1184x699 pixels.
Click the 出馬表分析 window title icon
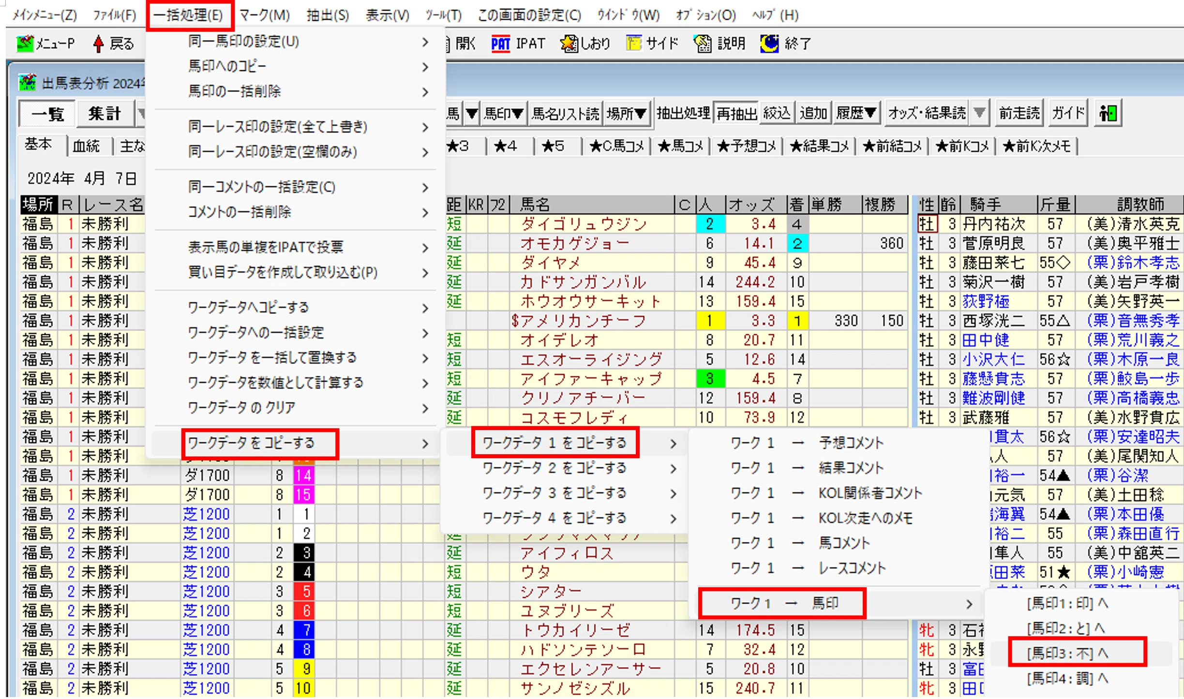coord(28,82)
